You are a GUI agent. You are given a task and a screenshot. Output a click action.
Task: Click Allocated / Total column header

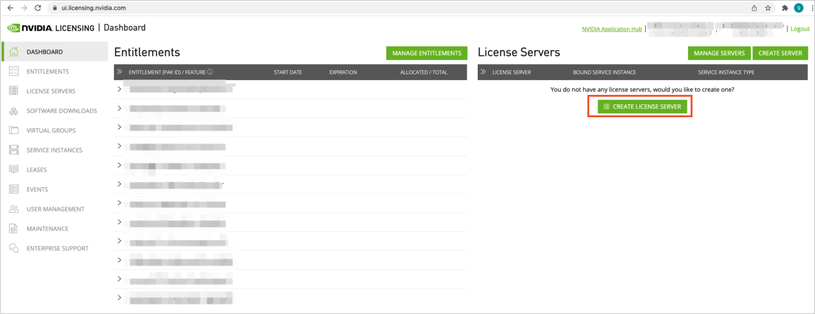click(x=424, y=72)
